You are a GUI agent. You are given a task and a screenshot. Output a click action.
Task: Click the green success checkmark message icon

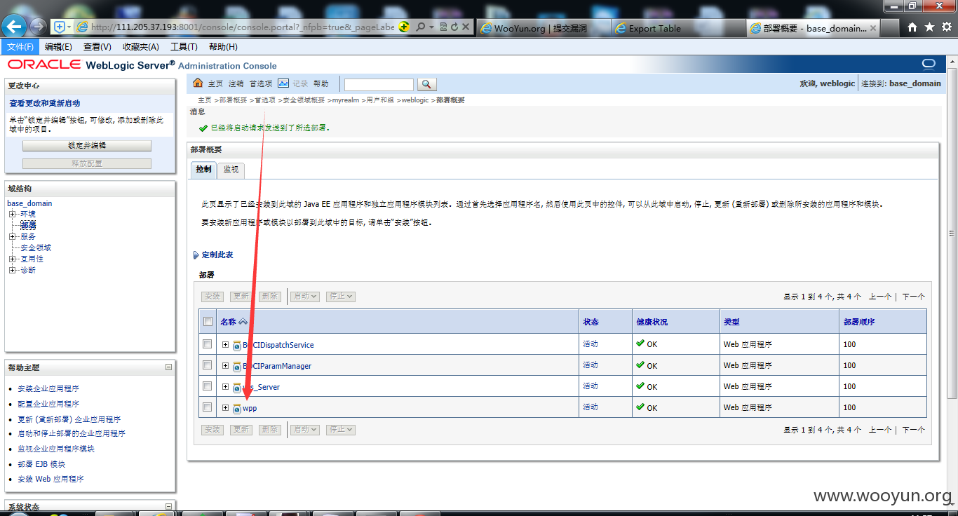point(203,128)
